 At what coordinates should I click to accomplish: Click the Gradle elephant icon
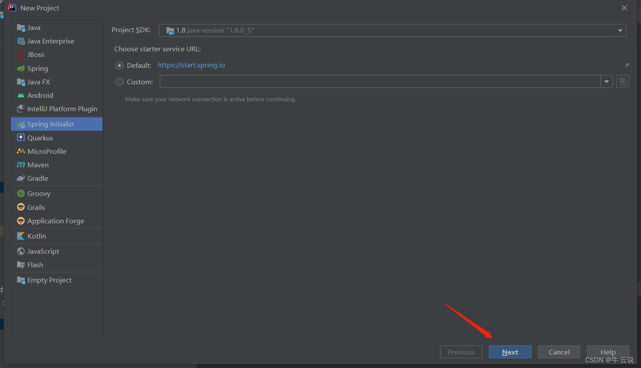click(x=21, y=179)
